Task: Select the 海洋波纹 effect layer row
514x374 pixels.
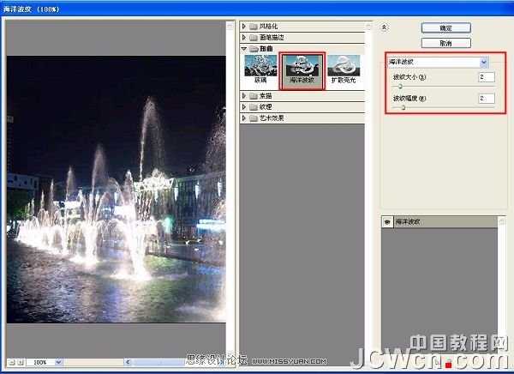Action: coord(439,222)
